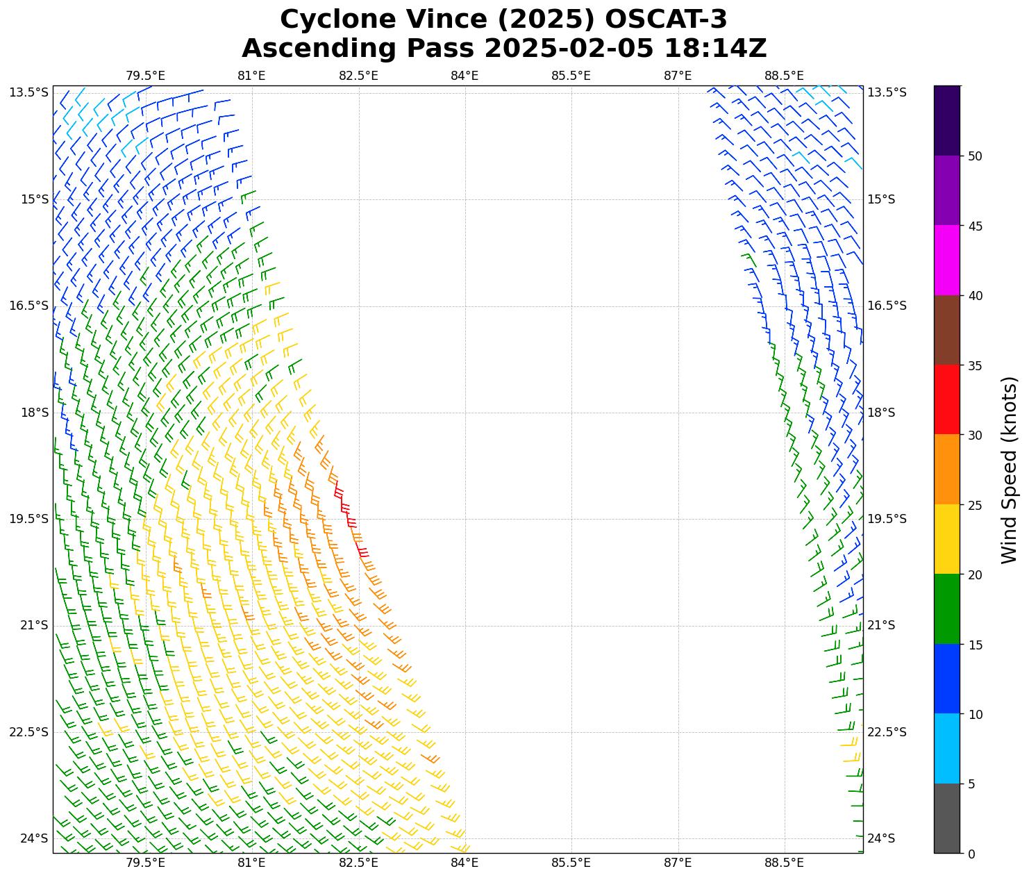
Task: Click the blue 10–15 knot colorbar segment
Action: click(x=946, y=679)
